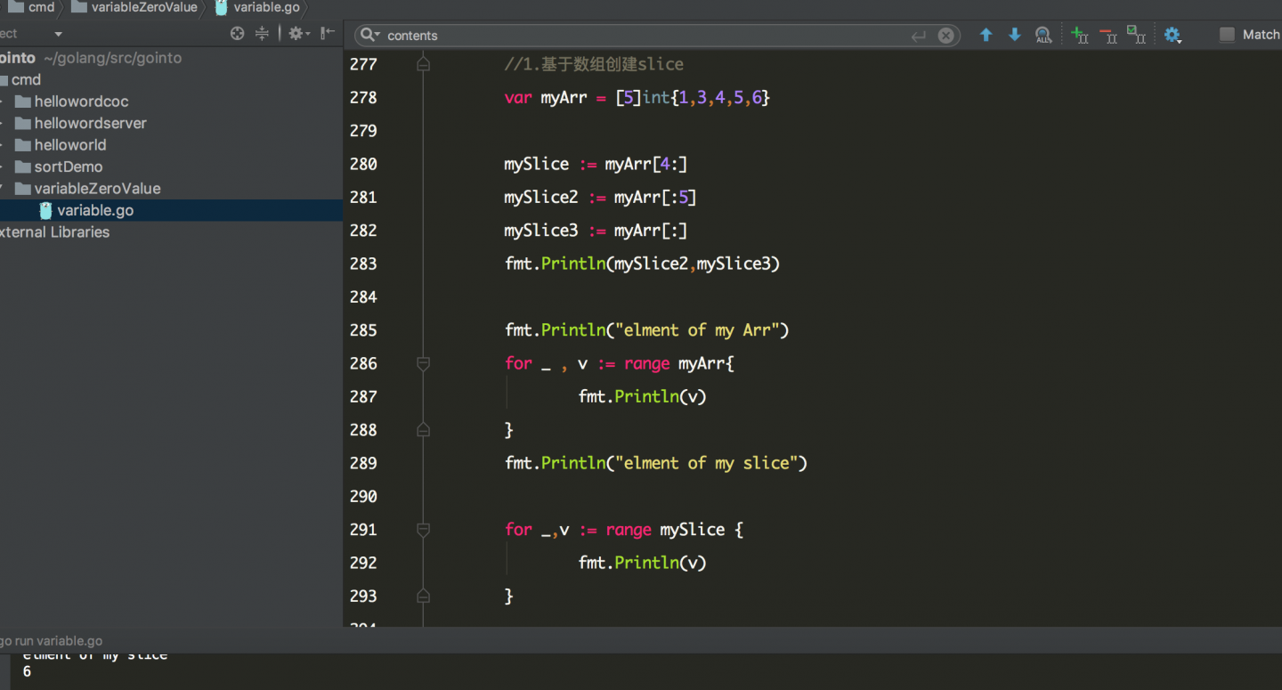Select the helloworld folder
Viewport: 1282px width, 690px height.
tap(69, 145)
